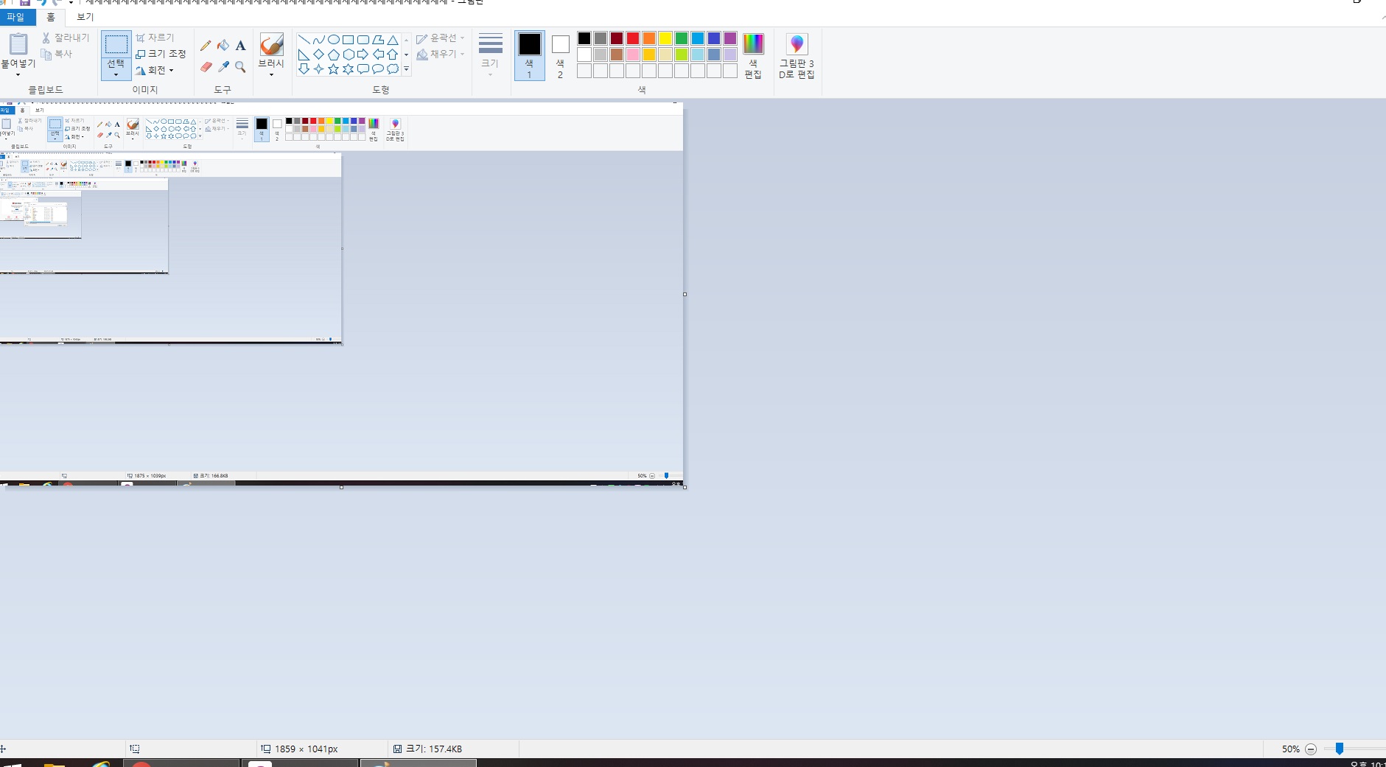Select the Fill with color bucket tool
The width and height of the screenshot is (1386, 767).
[x=223, y=46]
